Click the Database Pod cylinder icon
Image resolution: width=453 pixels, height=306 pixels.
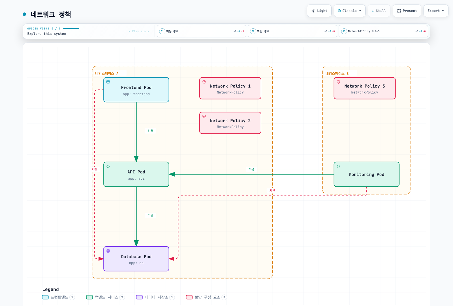(x=108, y=251)
